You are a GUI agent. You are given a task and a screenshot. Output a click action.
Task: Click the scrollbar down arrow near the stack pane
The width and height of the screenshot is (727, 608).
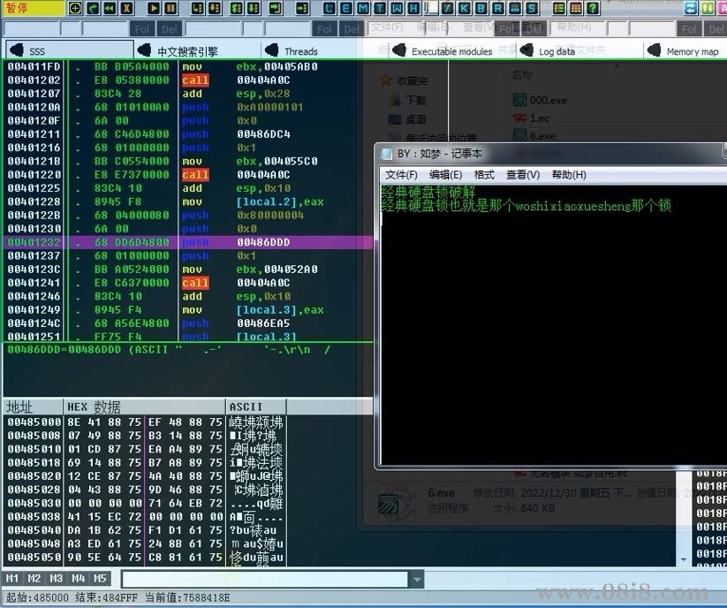pos(684,559)
